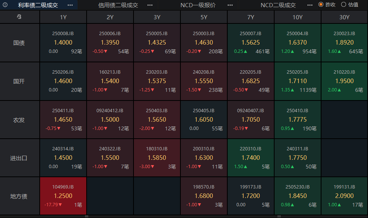Click the left bottom panel resize grip
The width and height of the screenshot is (368, 218).
pos(86,216)
